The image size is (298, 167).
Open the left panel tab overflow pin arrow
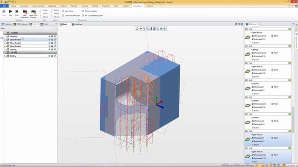pos(56,24)
